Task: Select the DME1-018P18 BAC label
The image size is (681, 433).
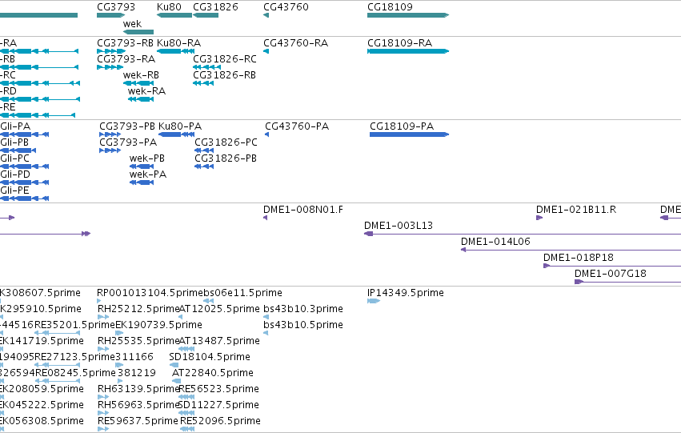Action: point(579,258)
